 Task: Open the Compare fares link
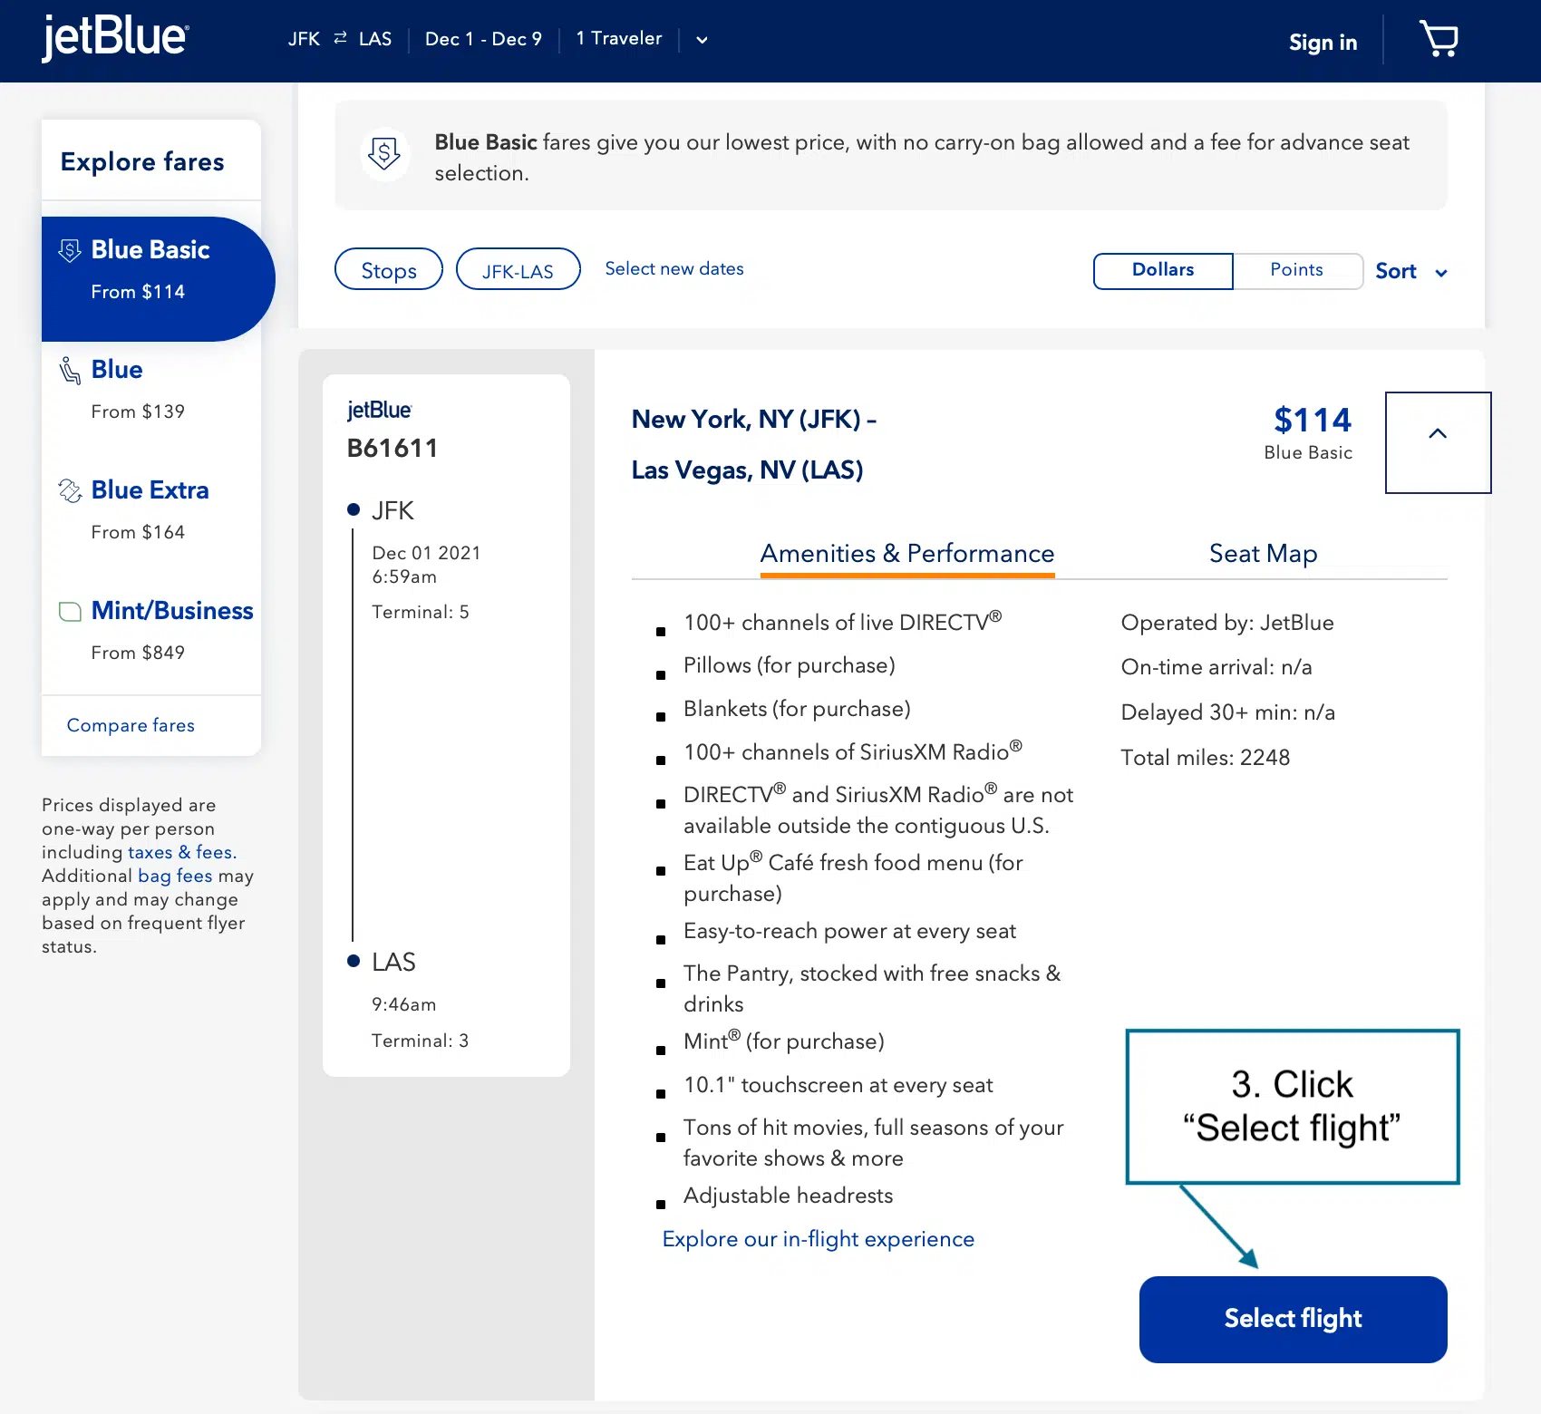point(130,725)
